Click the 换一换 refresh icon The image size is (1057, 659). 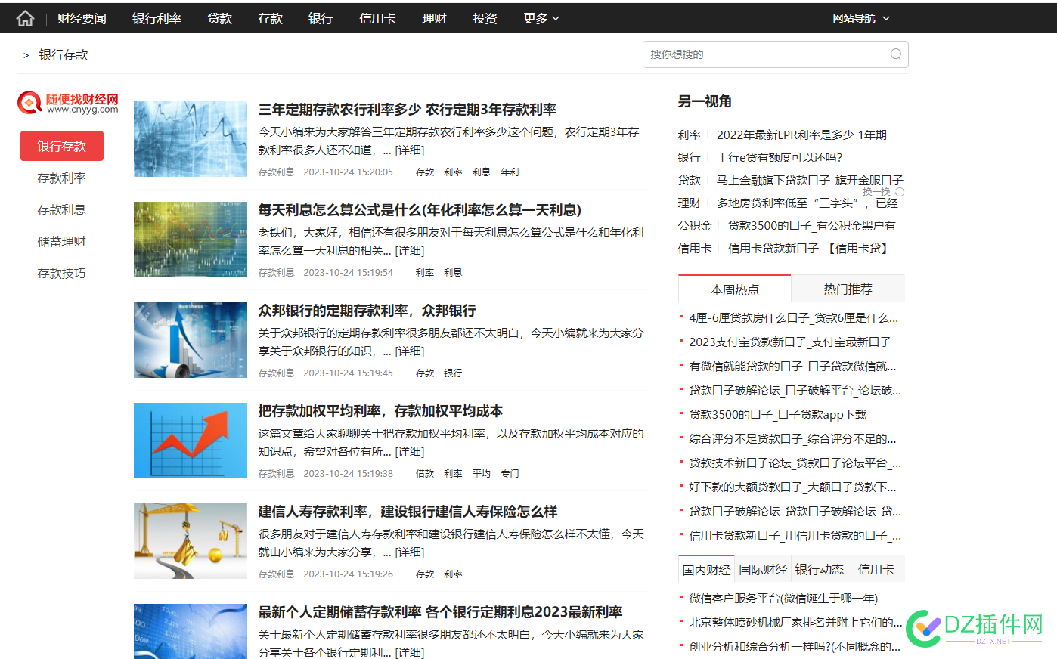point(900,192)
